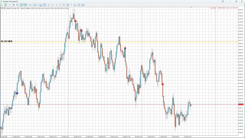Draw a vertical line

[53, 5]
